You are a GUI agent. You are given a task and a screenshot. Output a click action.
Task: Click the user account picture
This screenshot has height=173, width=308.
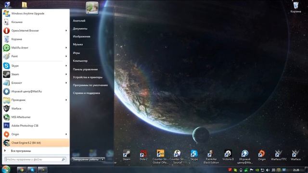pos(92,8)
